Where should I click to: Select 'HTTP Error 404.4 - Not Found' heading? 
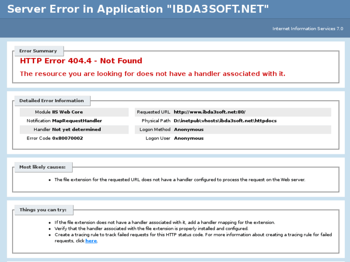pyautogui.click(x=81, y=61)
